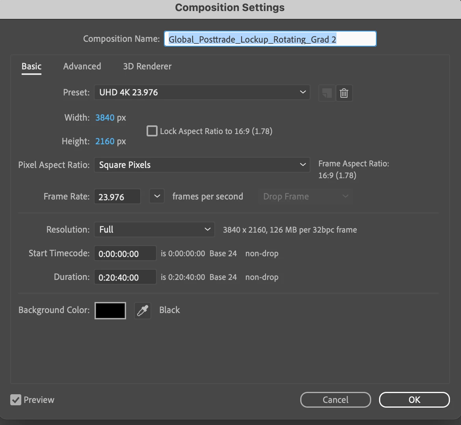Click the Frame Rate field 23.976
This screenshot has height=425, width=461.
pos(117,196)
